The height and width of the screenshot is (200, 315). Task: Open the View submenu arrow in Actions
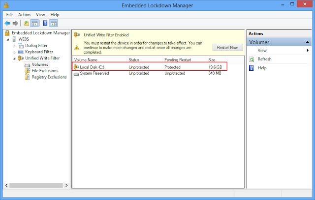[x=308, y=50]
